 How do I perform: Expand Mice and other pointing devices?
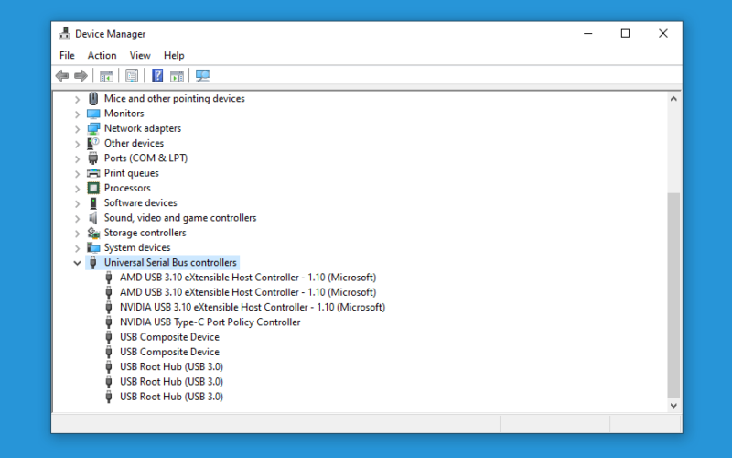[78, 99]
